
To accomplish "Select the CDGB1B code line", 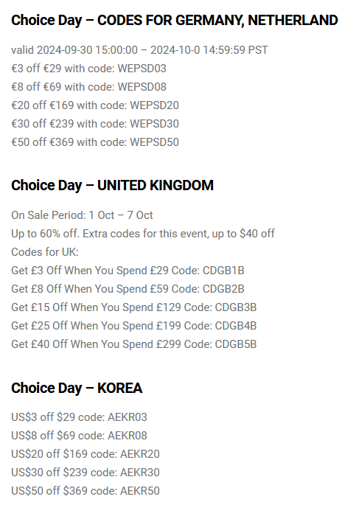I will (x=128, y=271).
